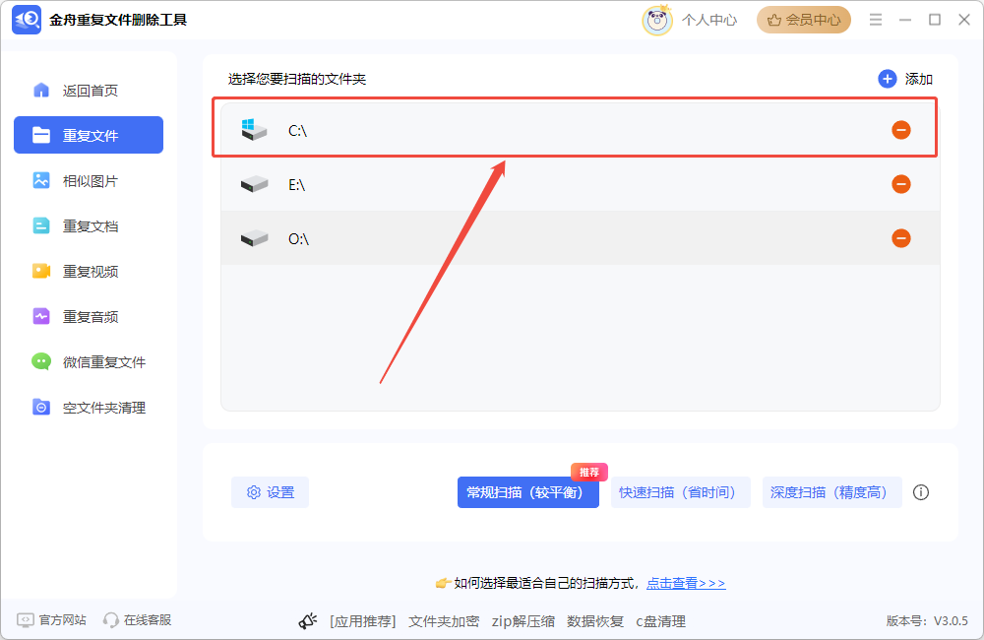
Task: Open zip解压缩 recommended app
Action: pos(523,621)
